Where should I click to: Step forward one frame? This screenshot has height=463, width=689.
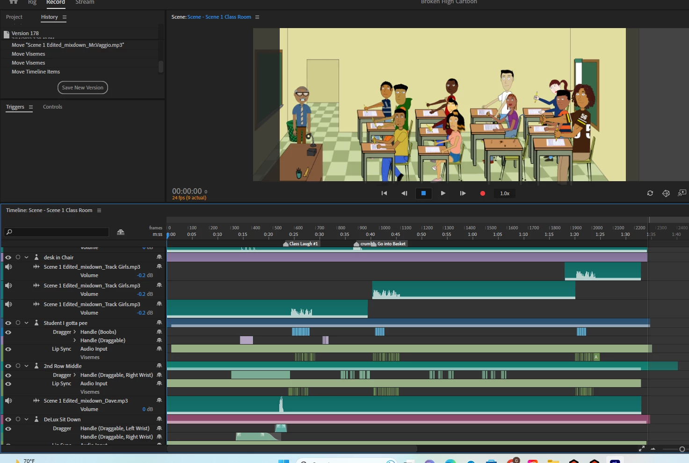[x=463, y=193]
